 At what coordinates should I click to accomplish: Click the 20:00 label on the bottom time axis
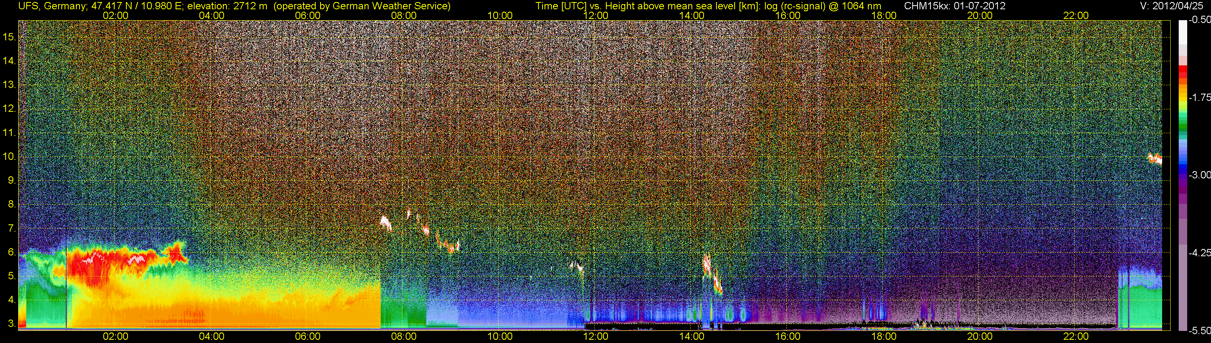[980, 337]
